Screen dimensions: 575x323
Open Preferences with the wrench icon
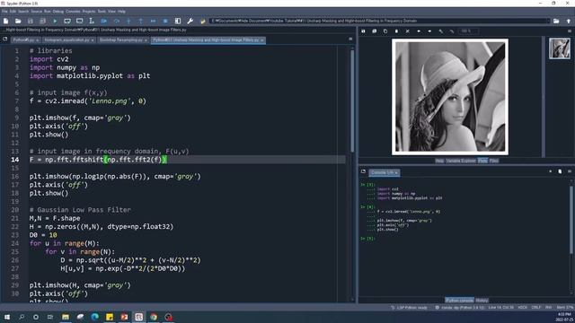click(190, 22)
